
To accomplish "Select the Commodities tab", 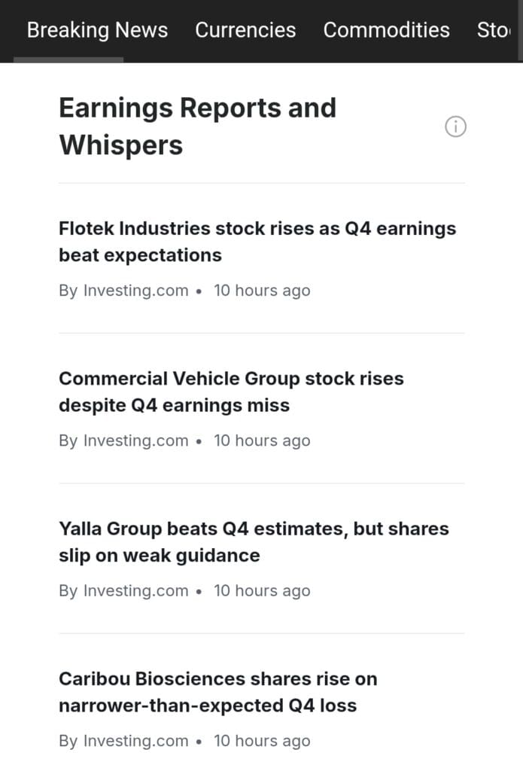I will coord(386,30).
